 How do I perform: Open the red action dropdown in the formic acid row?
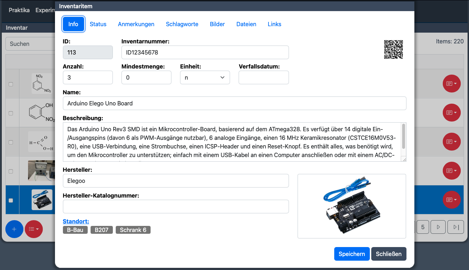pos(451,142)
